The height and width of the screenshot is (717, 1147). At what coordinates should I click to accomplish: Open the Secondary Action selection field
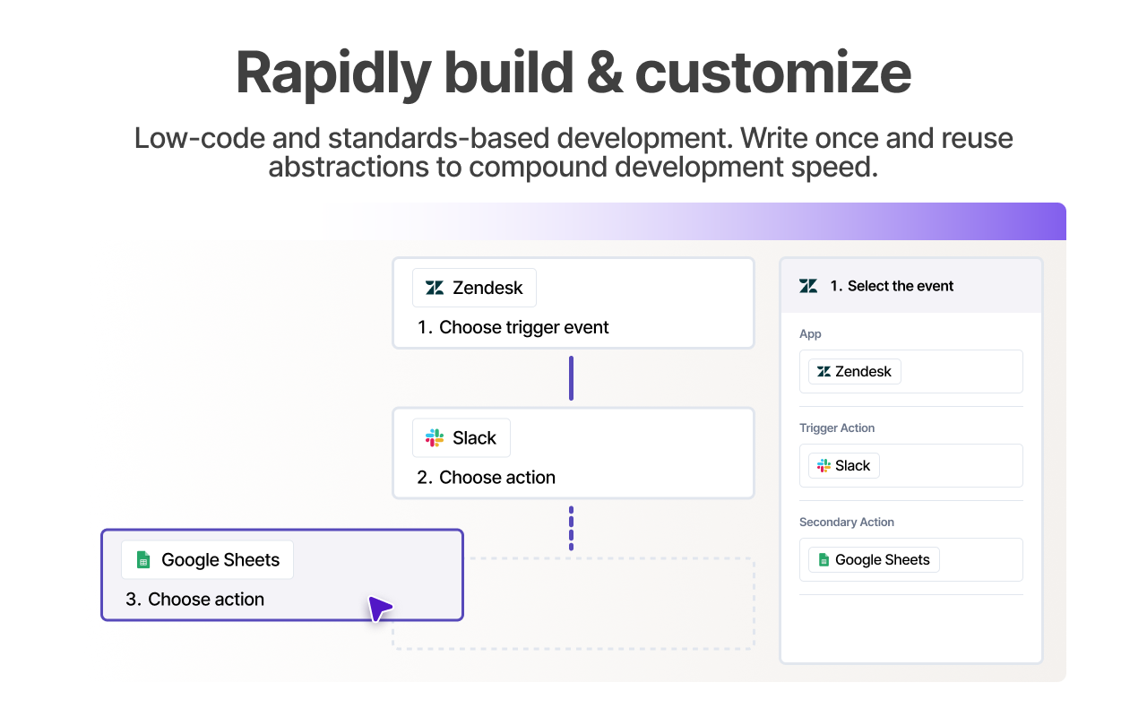(911, 559)
